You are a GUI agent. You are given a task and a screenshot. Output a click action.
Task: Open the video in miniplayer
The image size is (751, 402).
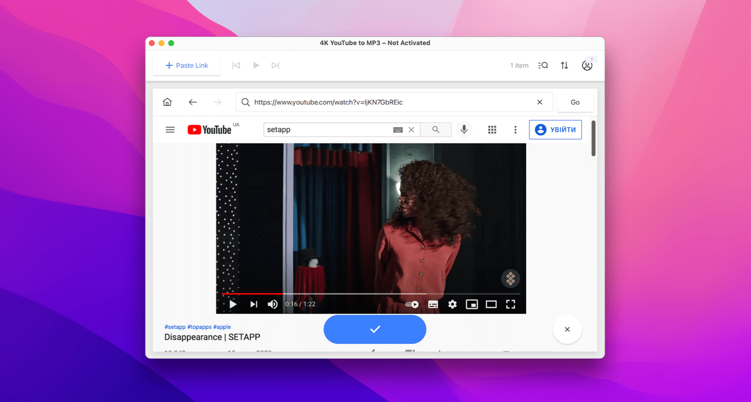(472, 304)
